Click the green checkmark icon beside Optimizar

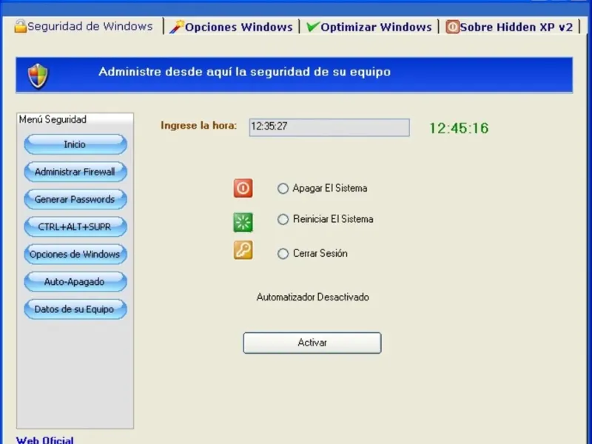click(312, 27)
